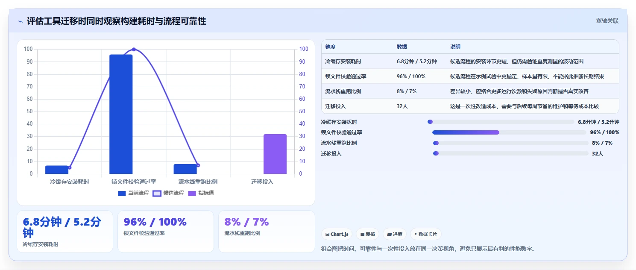Open the 8% / 7% data card
Screen dimensions: 636x270
coord(267,232)
